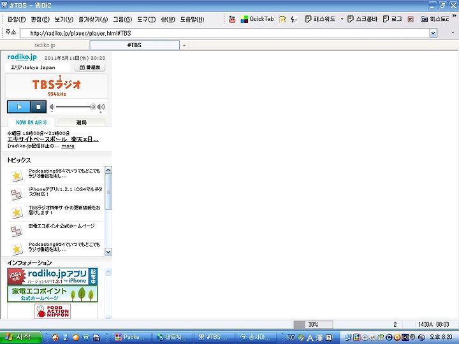Expand the toolbar overflow chevron
This screenshot has height=344, width=459.
455,15
